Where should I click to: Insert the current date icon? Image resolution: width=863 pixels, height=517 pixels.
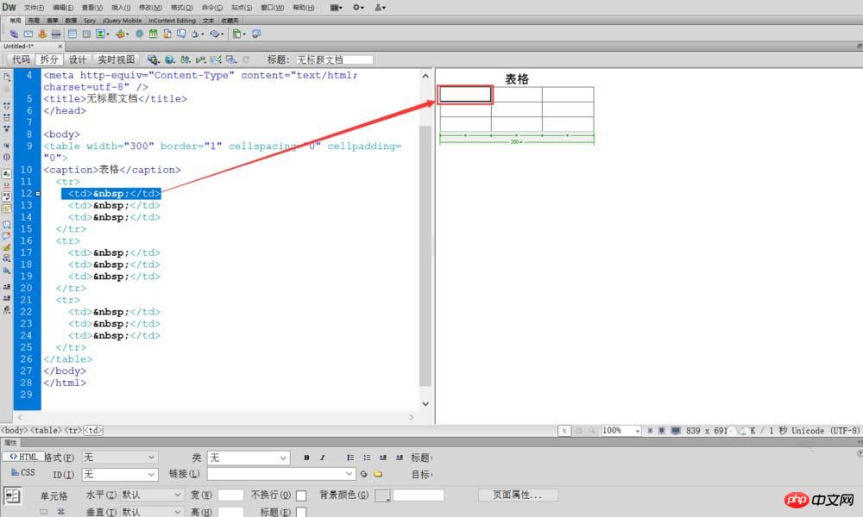click(153, 34)
